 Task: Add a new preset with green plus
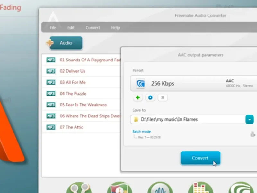(138, 98)
